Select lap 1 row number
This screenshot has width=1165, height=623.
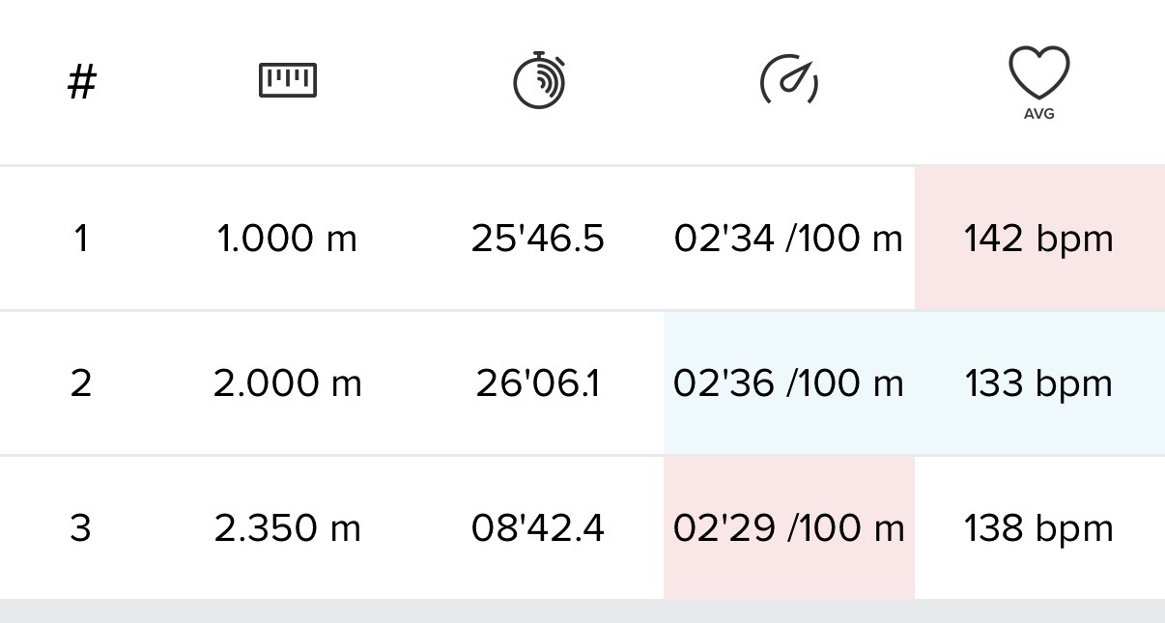click(x=81, y=239)
